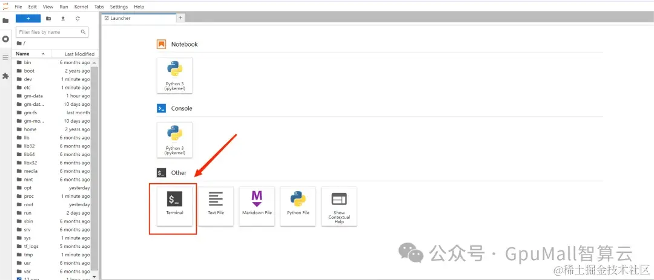The height and width of the screenshot is (280, 654).
Task: Open the Tabs menu
Action: tap(99, 7)
